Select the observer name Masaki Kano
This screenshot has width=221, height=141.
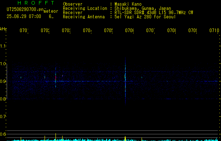128,4
